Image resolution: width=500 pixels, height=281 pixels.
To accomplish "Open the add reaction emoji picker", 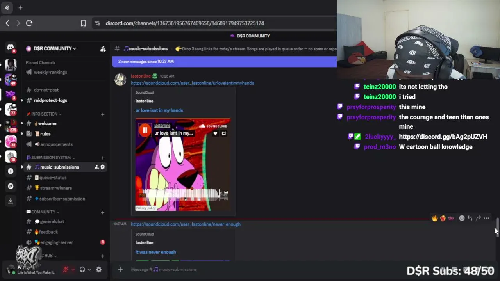I will pyautogui.click(x=462, y=218).
